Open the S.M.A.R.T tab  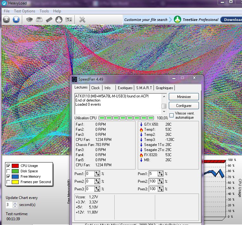[x=144, y=88]
